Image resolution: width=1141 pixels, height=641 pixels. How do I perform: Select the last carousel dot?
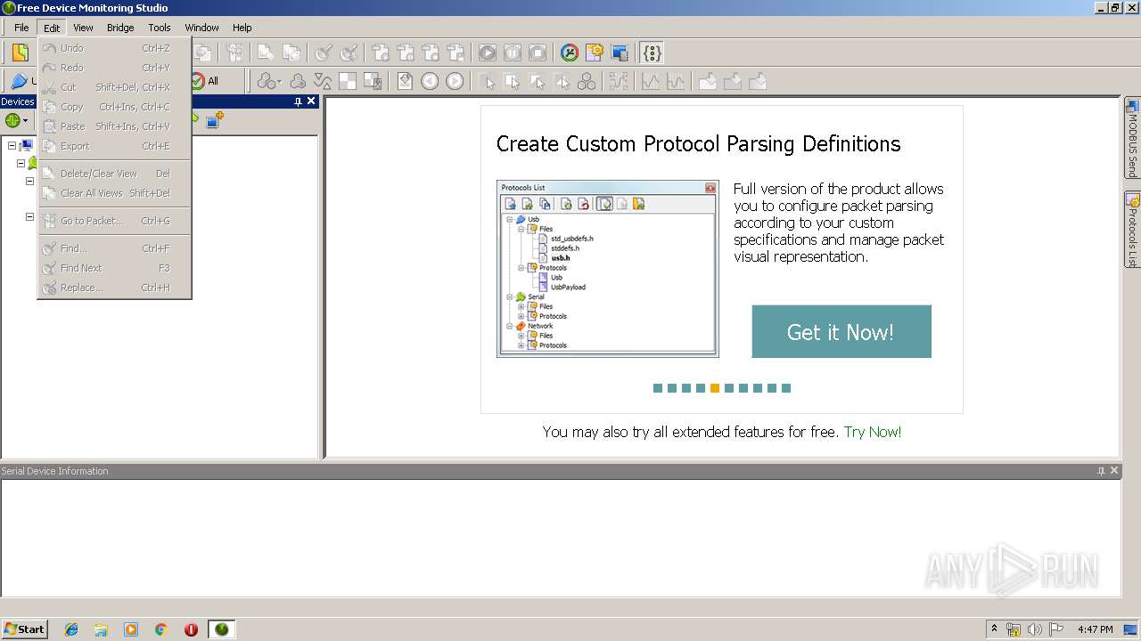point(786,388)
